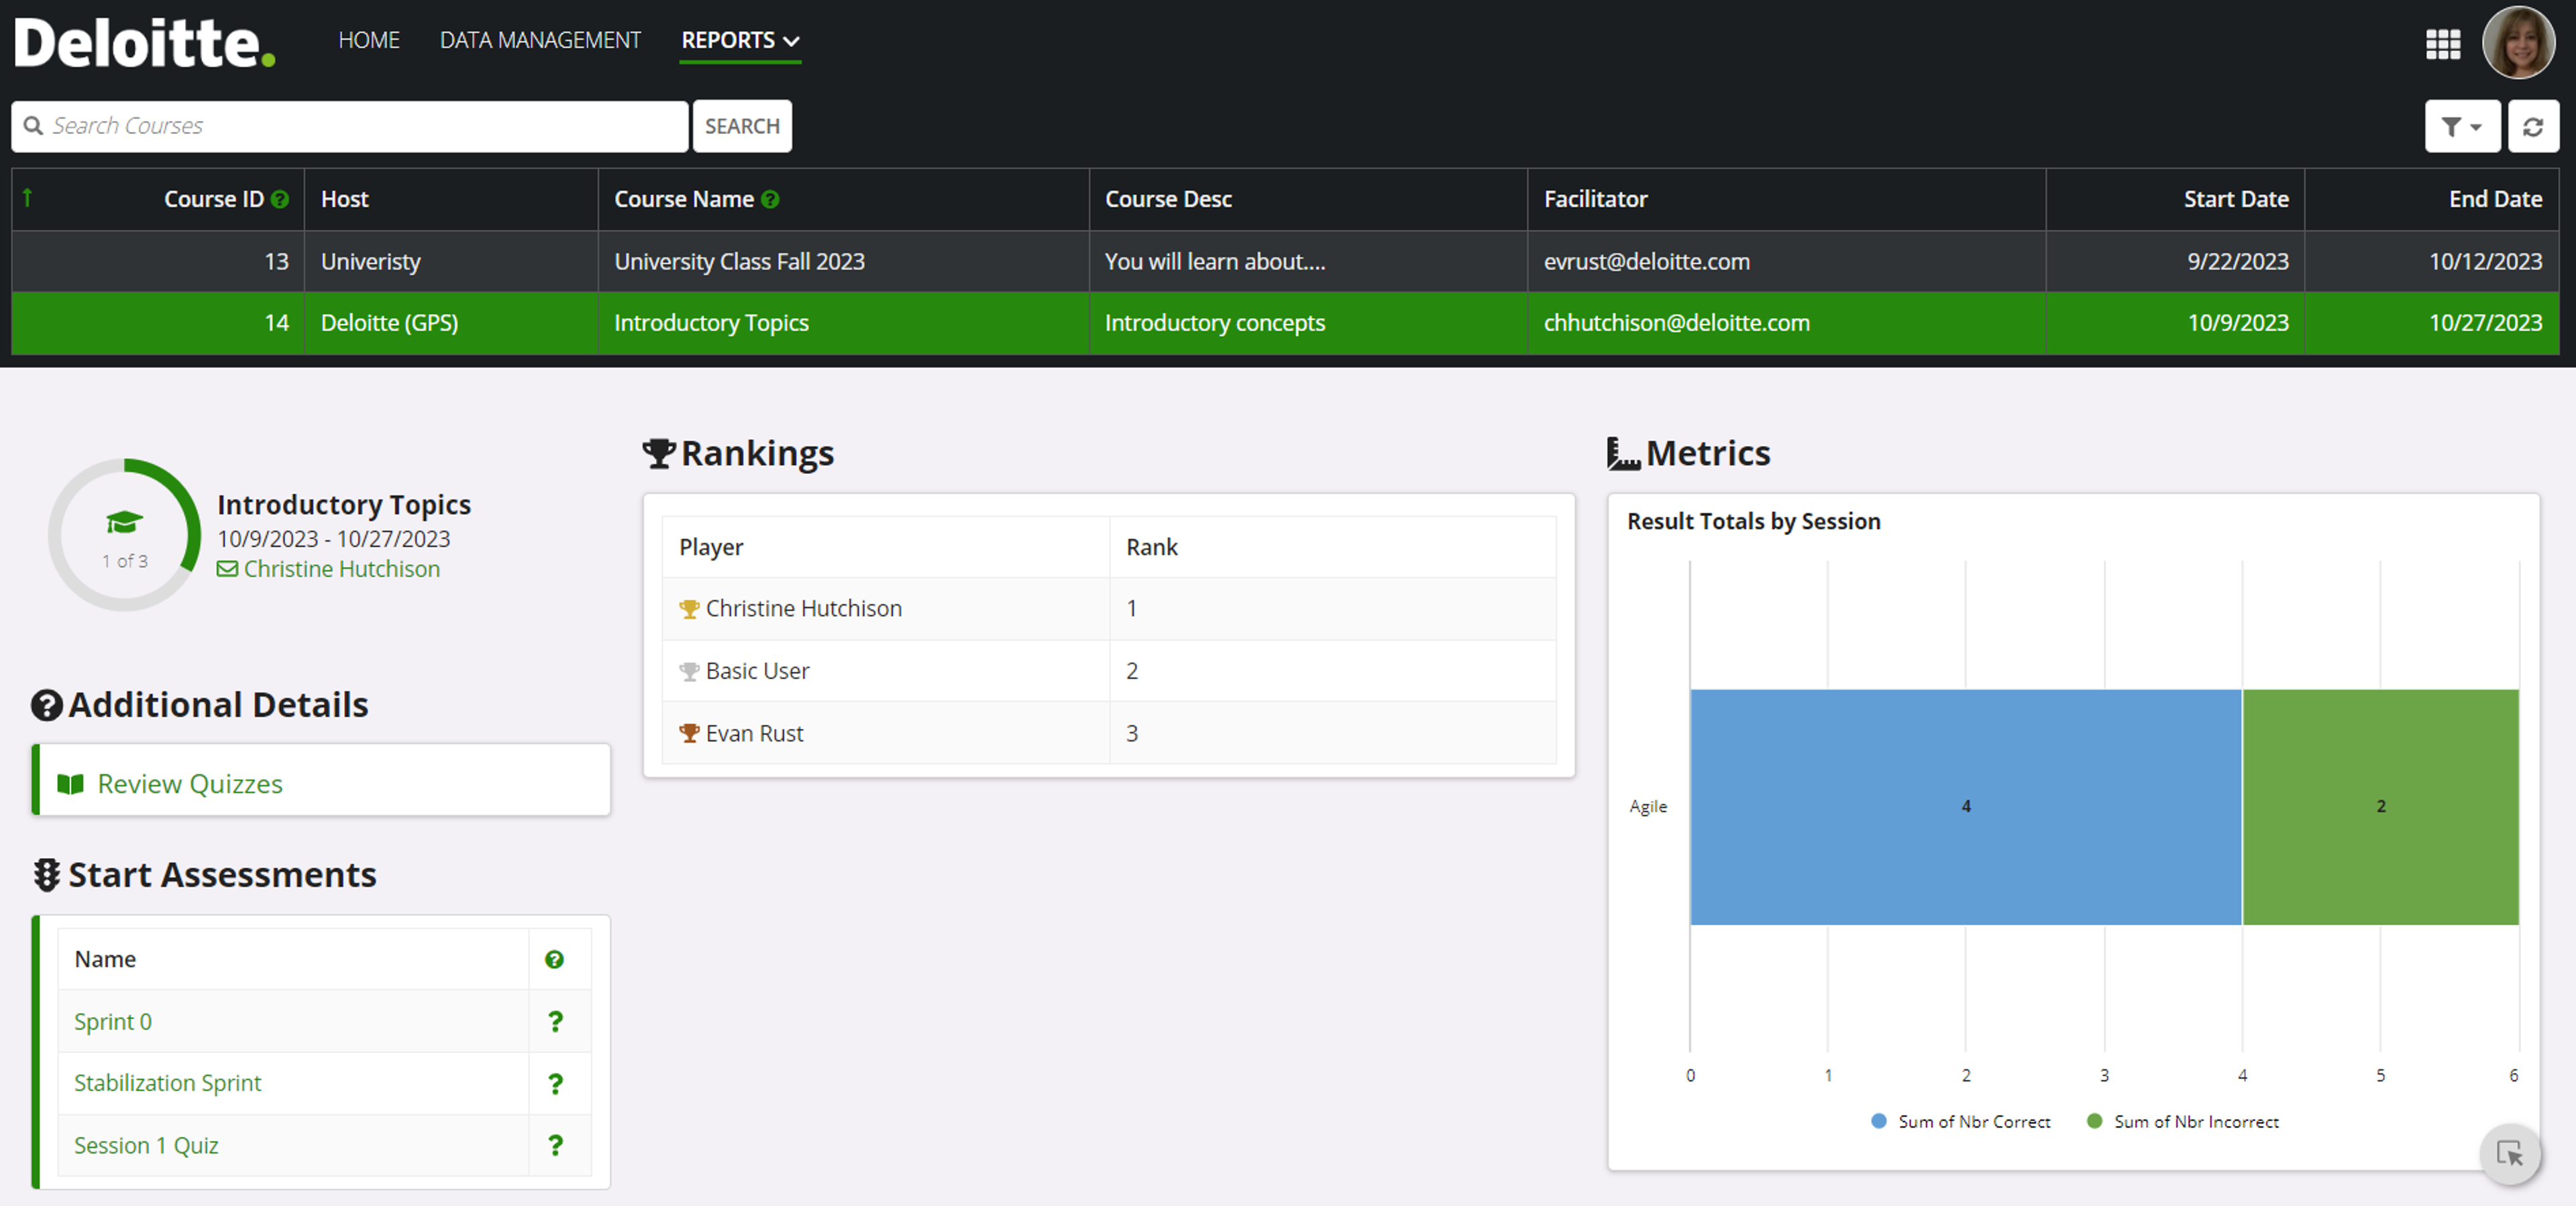Viewport: 2576px width, 1206px height.
Task: Open DATA MANAGEMENT menu item
Action: tap(540, 40)
